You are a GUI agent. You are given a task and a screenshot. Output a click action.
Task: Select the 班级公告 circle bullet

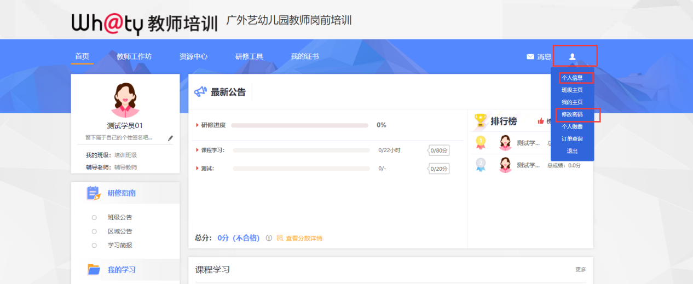94,217
